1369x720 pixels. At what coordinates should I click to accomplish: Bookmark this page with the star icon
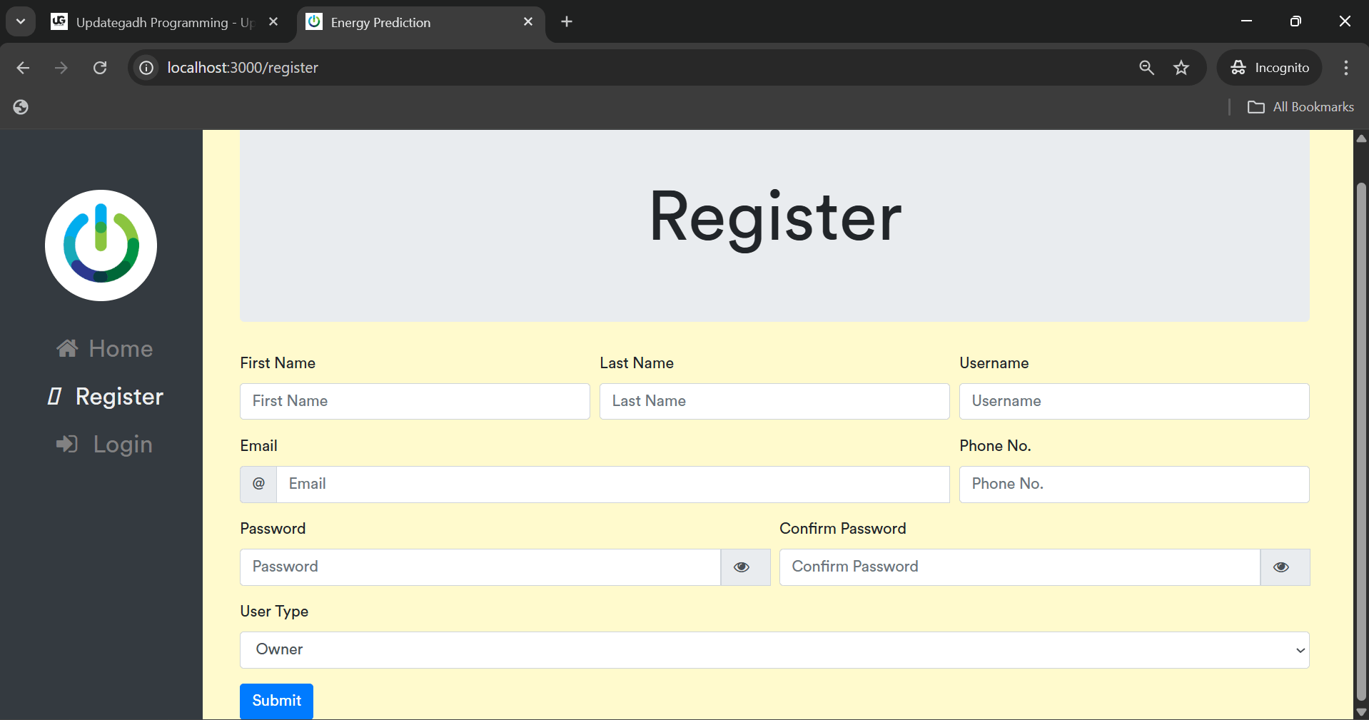pos(1181,68)
